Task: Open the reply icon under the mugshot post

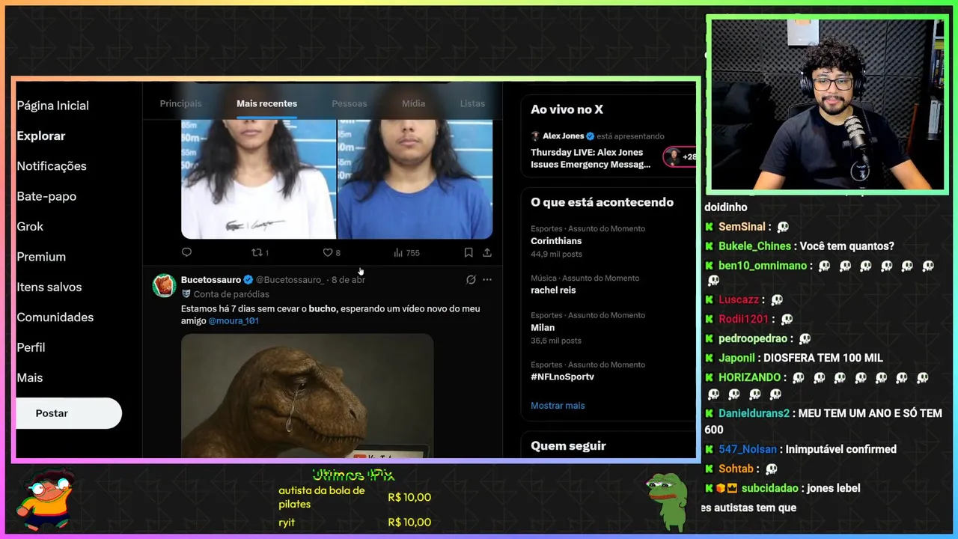Action: click(186, 252)
